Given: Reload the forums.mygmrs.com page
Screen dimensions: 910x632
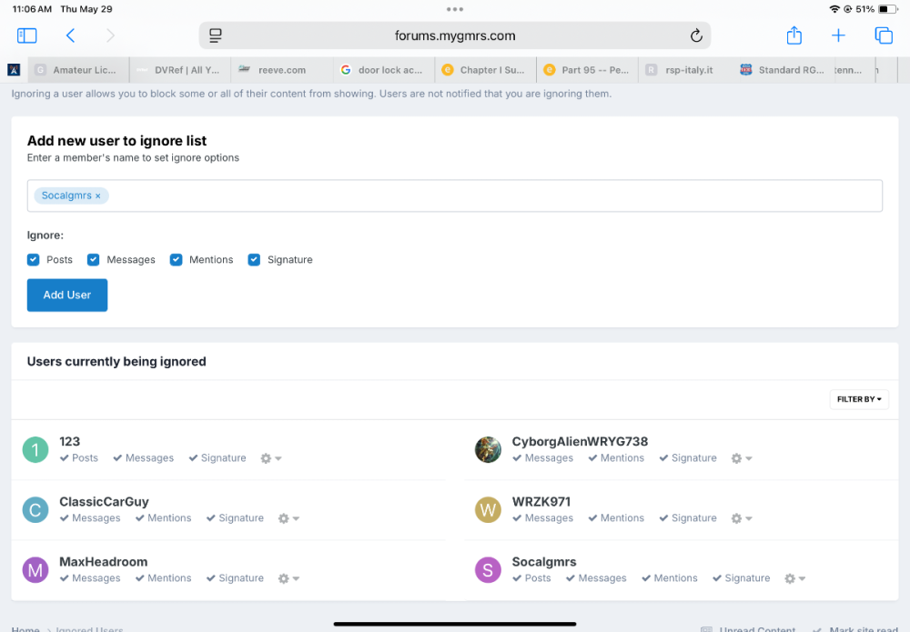Looking at the screenshot, I should pos(696,35).
